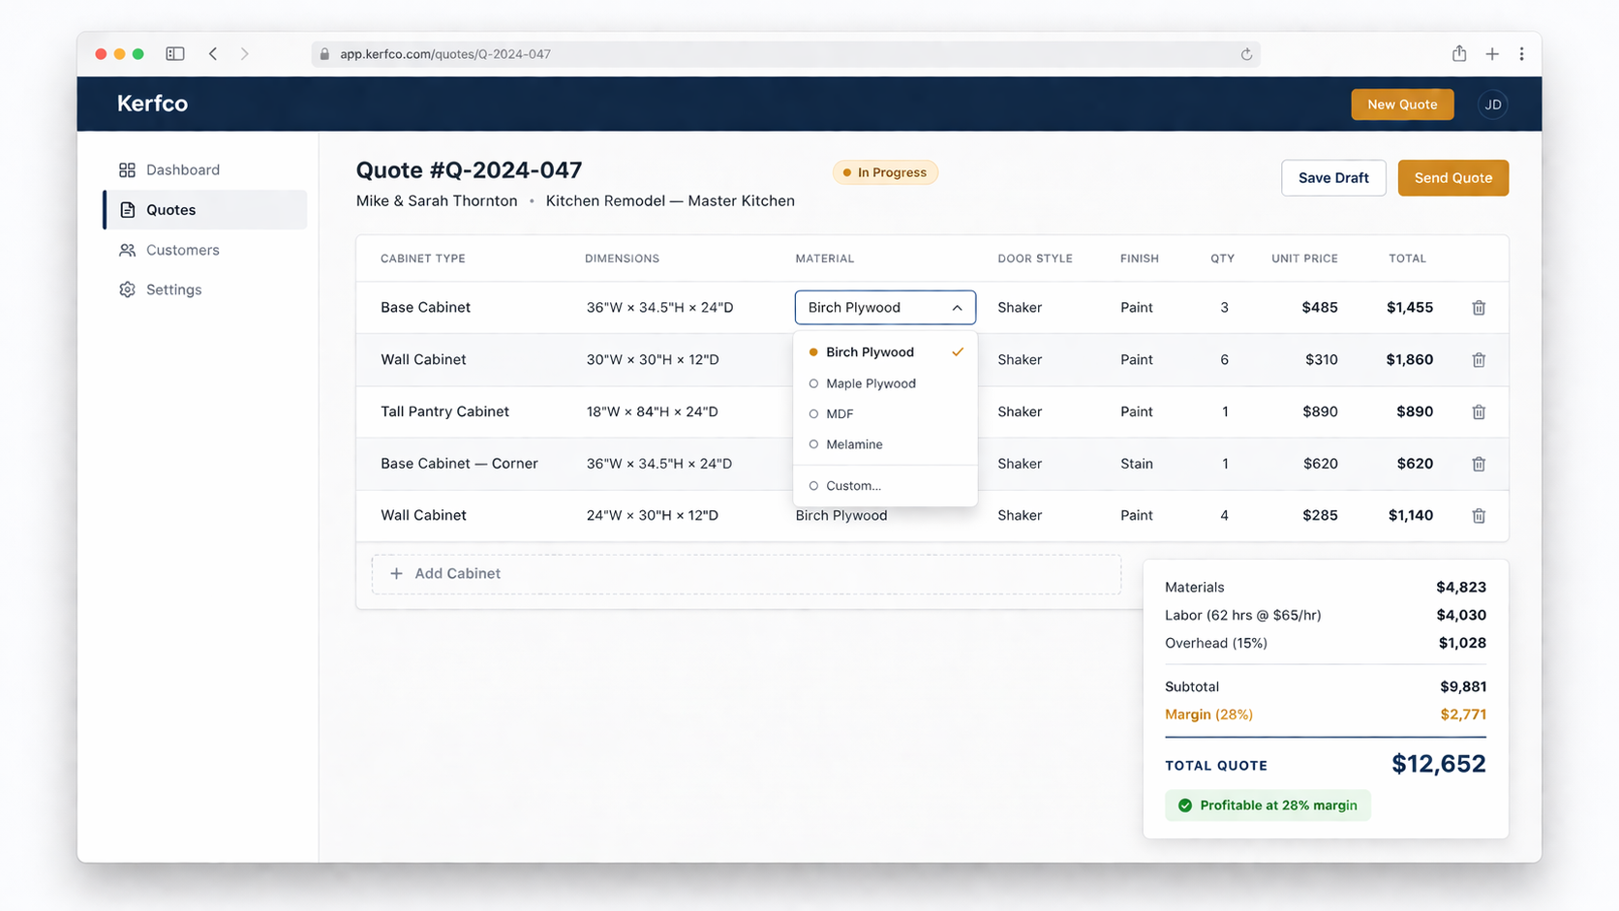Open the browser share menu
Viewport: 1619px width, 911px height.
(1458, 54)
